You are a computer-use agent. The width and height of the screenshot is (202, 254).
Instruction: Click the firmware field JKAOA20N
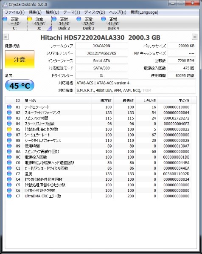(x=101, y=46)
